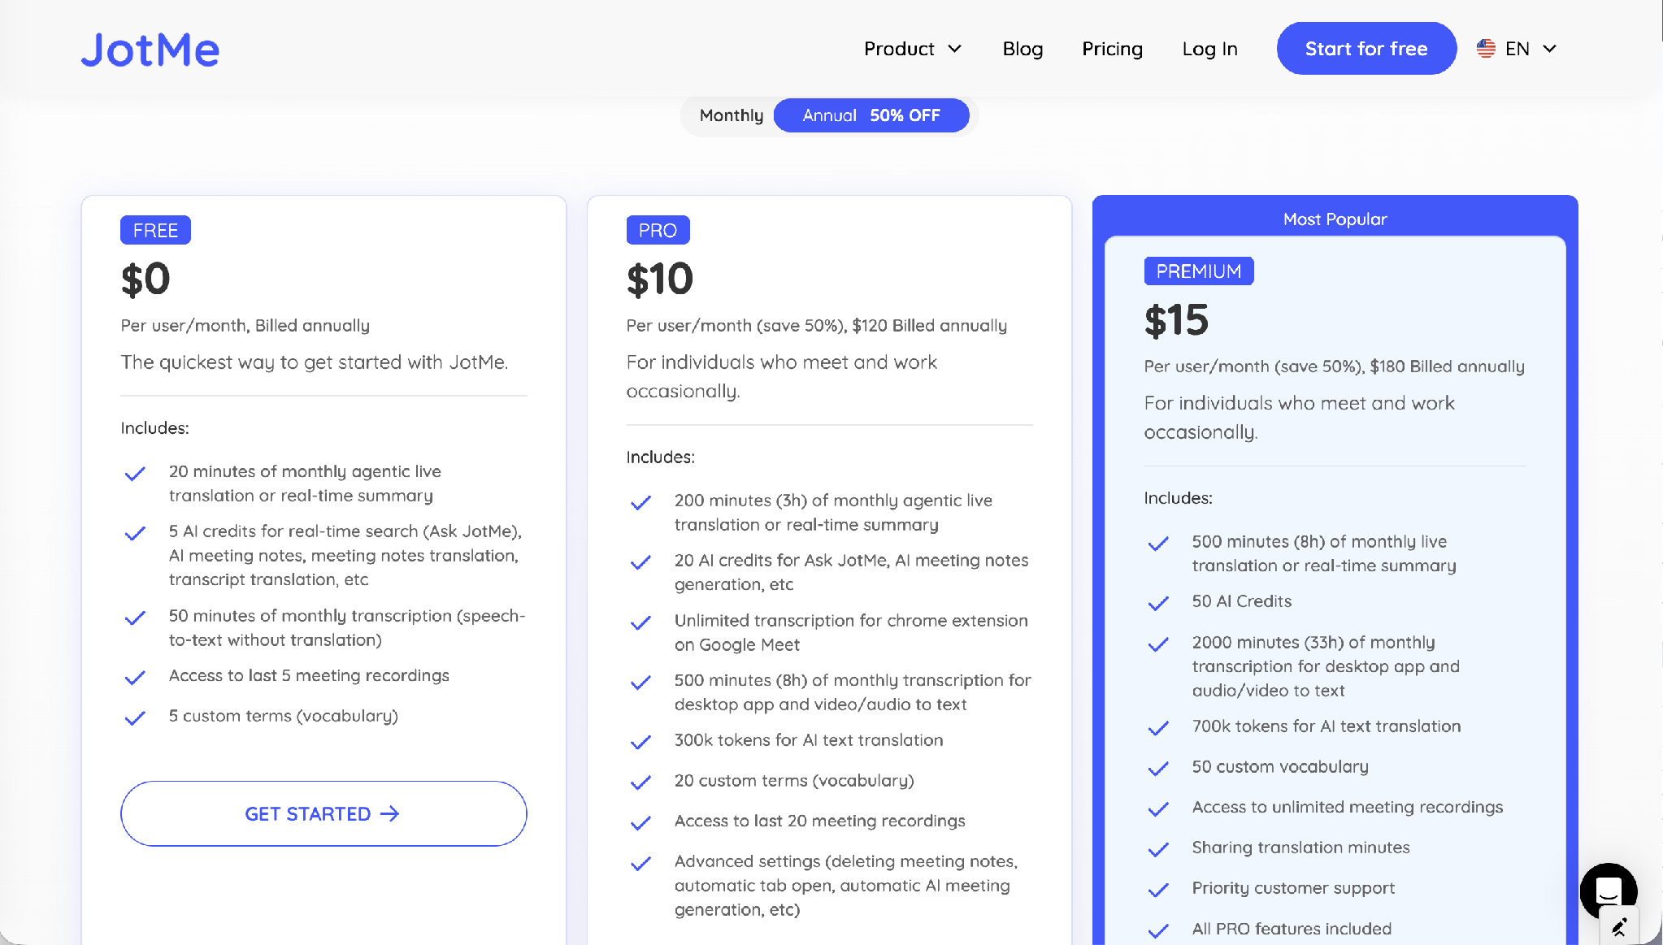Click checkmark beside last 20 meeting recordings
The height and width of the screenshot is (945, 1663).
(640, 823)
